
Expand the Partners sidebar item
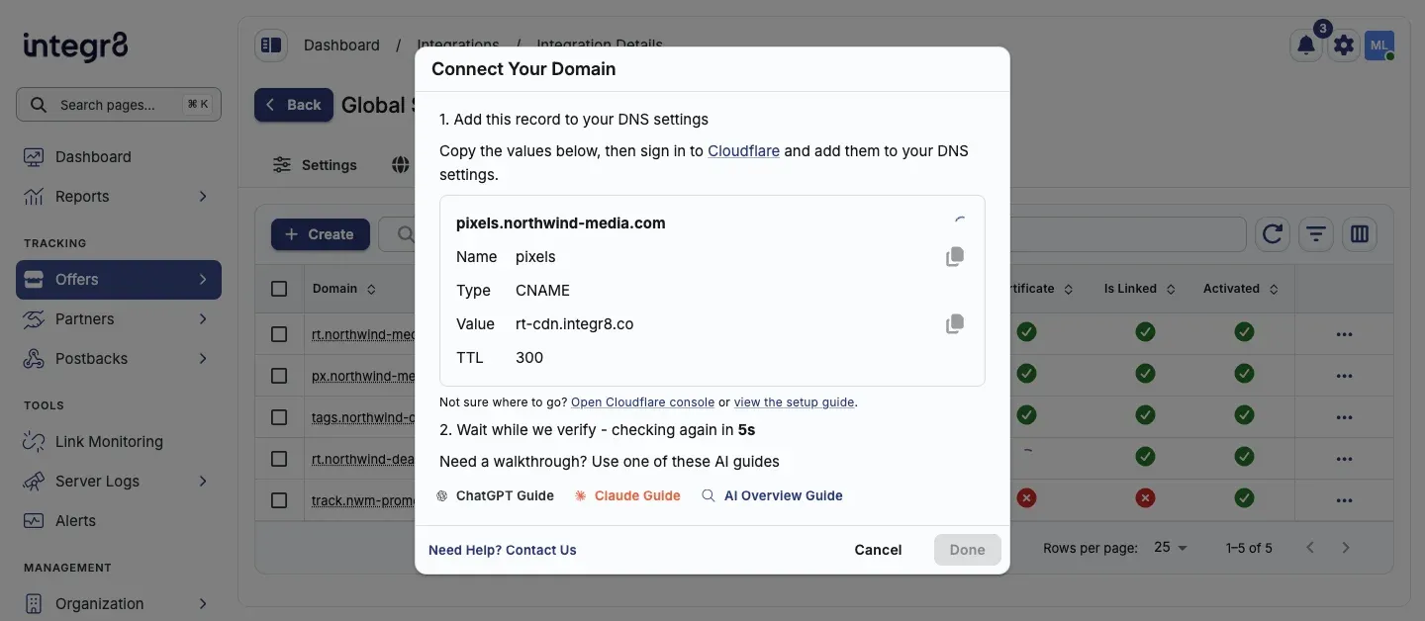tap(202, 319)
